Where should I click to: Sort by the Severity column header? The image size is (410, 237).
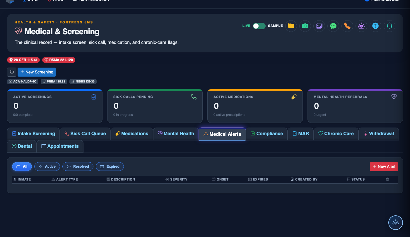click(176, 179)
